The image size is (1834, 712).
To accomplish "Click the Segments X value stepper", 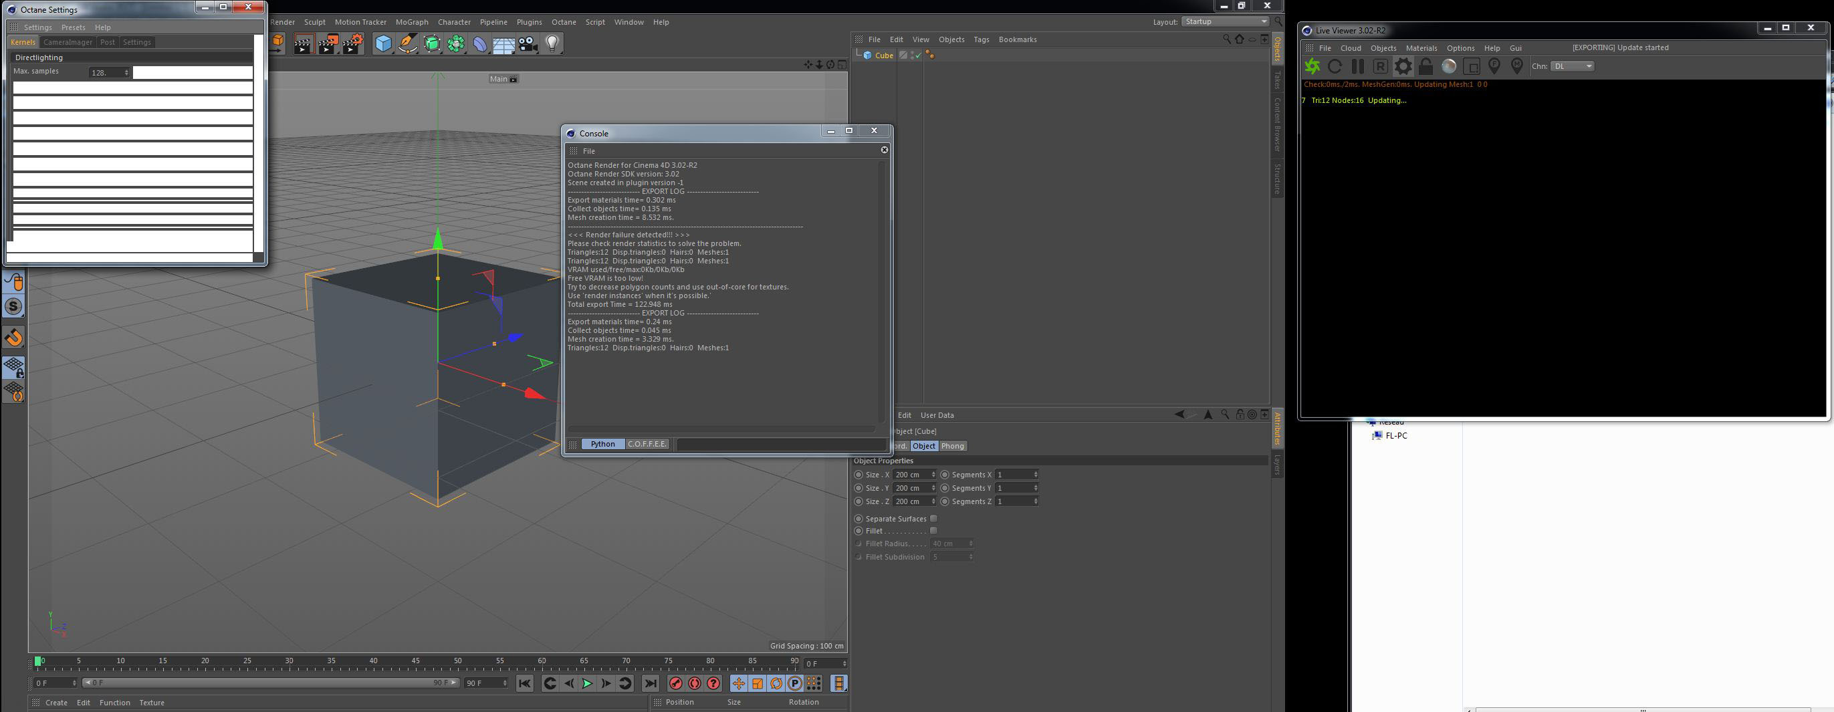I will tap(1035, 475).
